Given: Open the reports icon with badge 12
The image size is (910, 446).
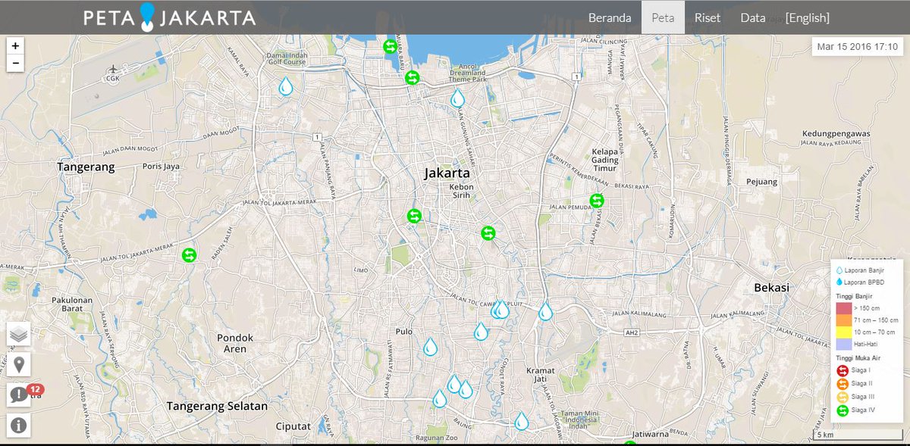Looking at the screenshot, I should [18, 395].
